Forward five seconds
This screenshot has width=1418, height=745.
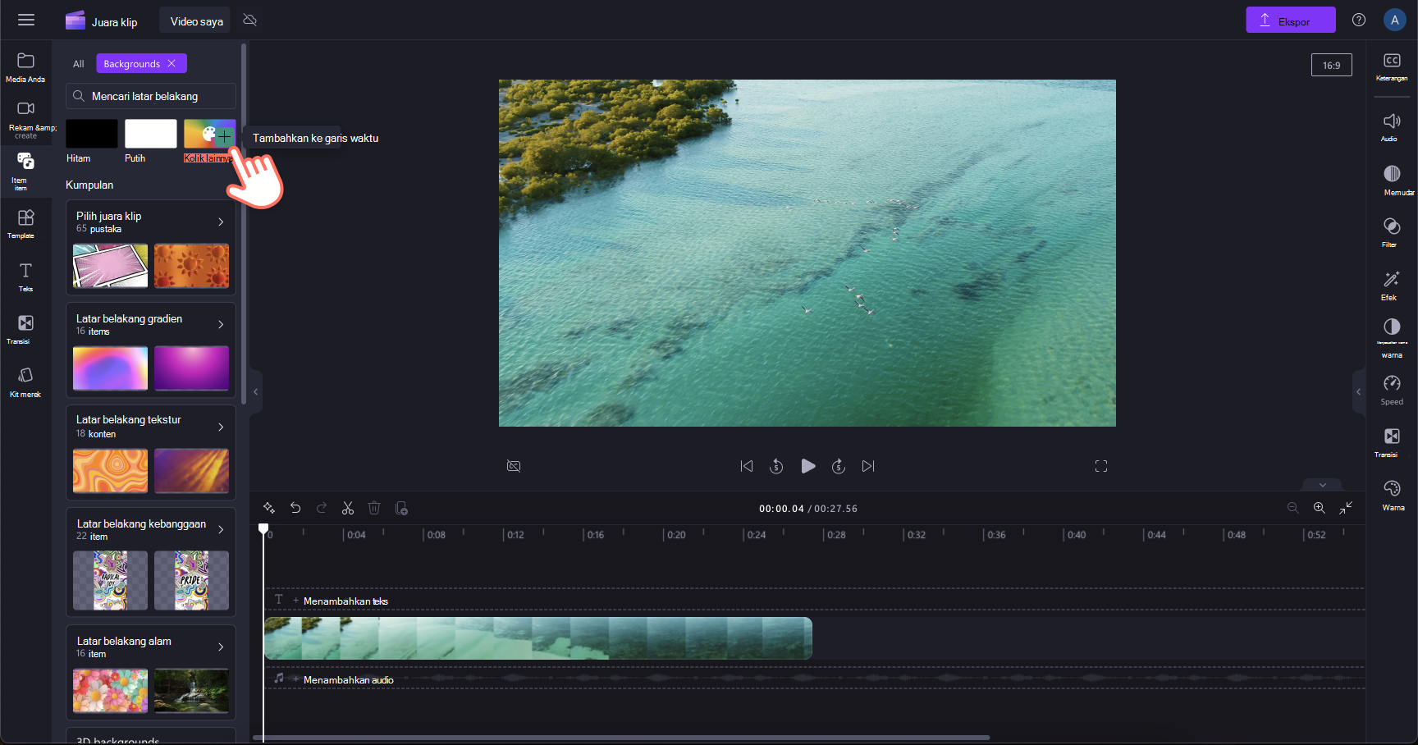(839, 466)
